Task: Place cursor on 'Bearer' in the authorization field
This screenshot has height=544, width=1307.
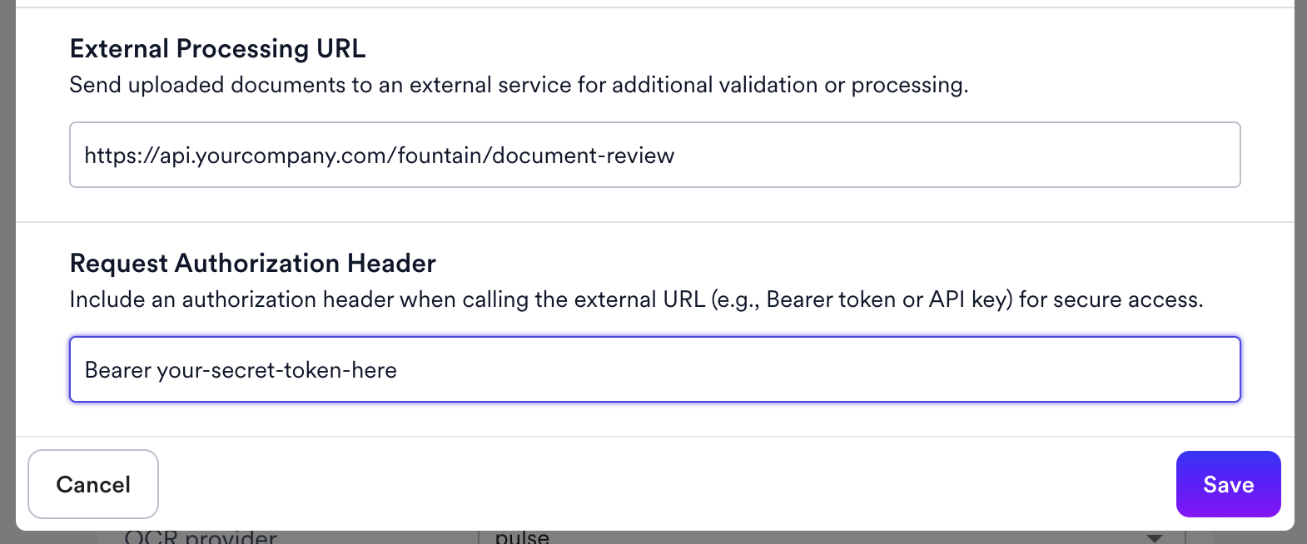Action: point(118,370)
